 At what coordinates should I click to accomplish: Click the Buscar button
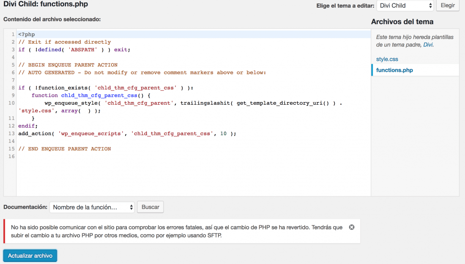[x=150, y=207]
